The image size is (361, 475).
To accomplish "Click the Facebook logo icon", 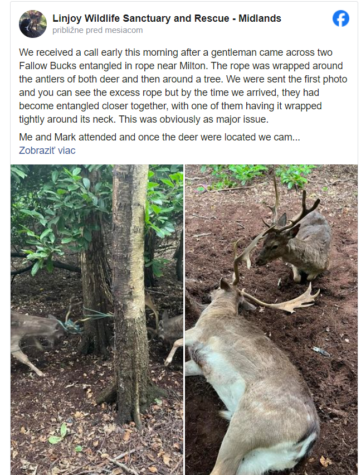I will tap(341, 18).
